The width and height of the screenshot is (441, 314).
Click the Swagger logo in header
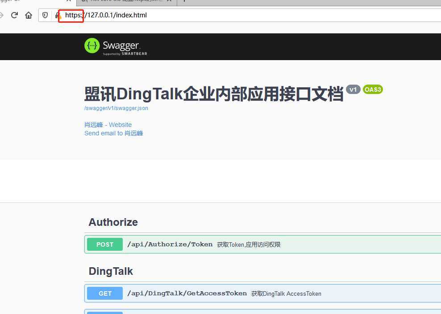(116, 47)
